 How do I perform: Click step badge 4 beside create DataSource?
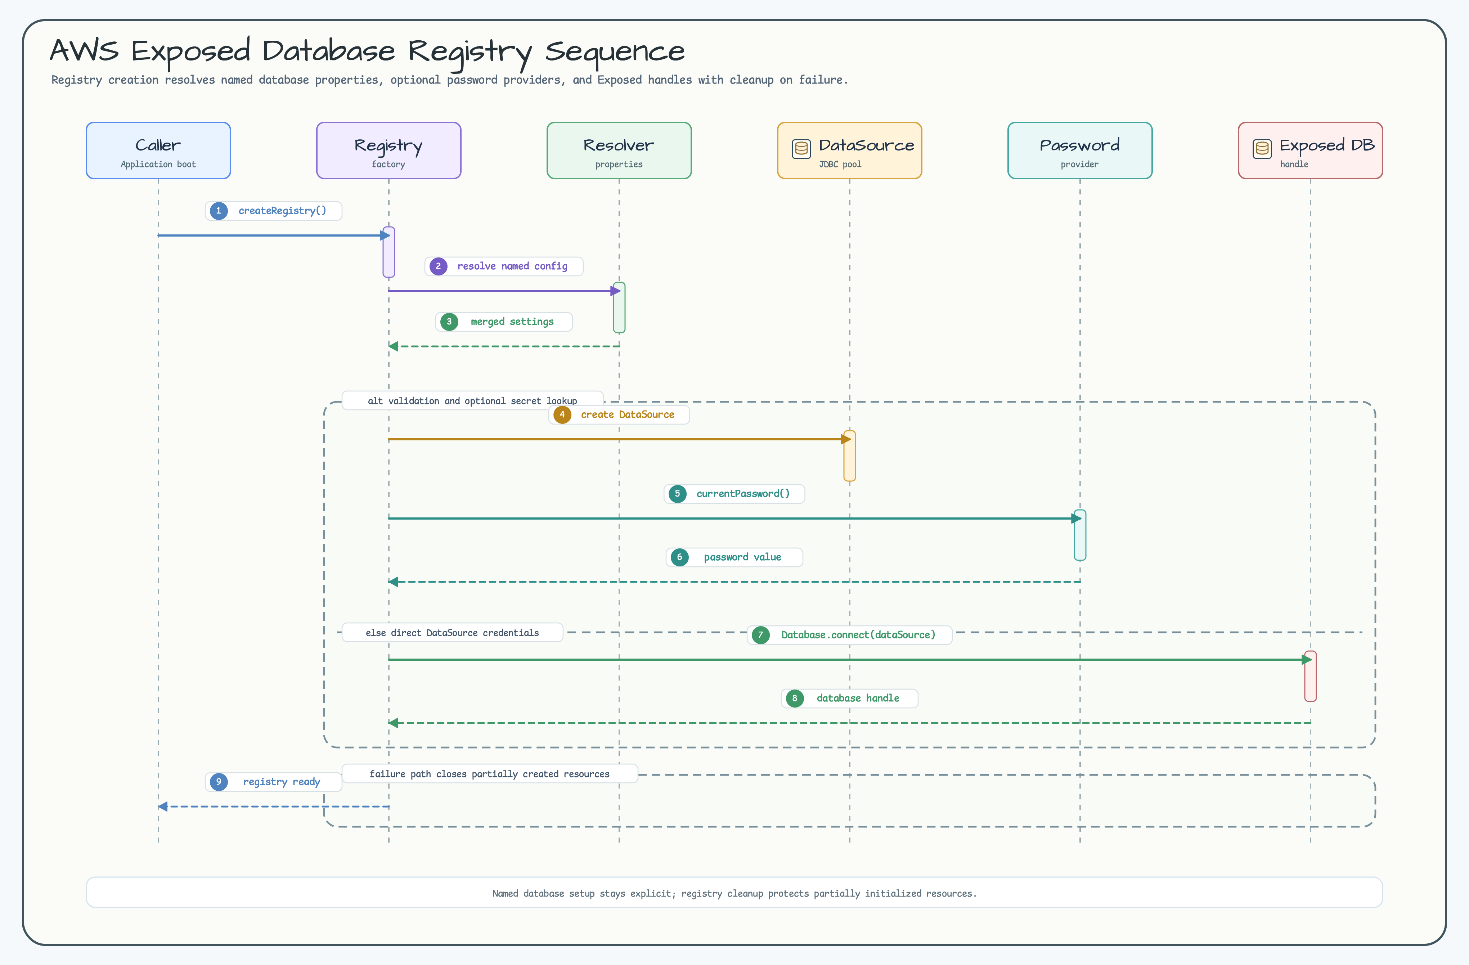(562, 415)
